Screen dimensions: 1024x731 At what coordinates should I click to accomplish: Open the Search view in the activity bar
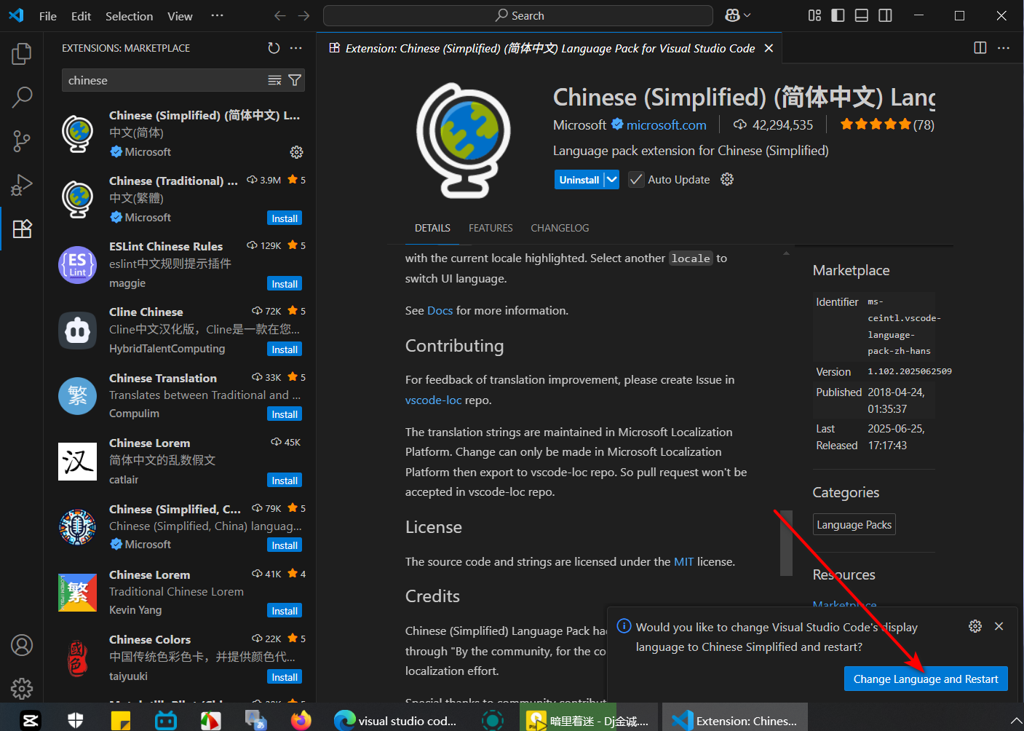(21, 97)
